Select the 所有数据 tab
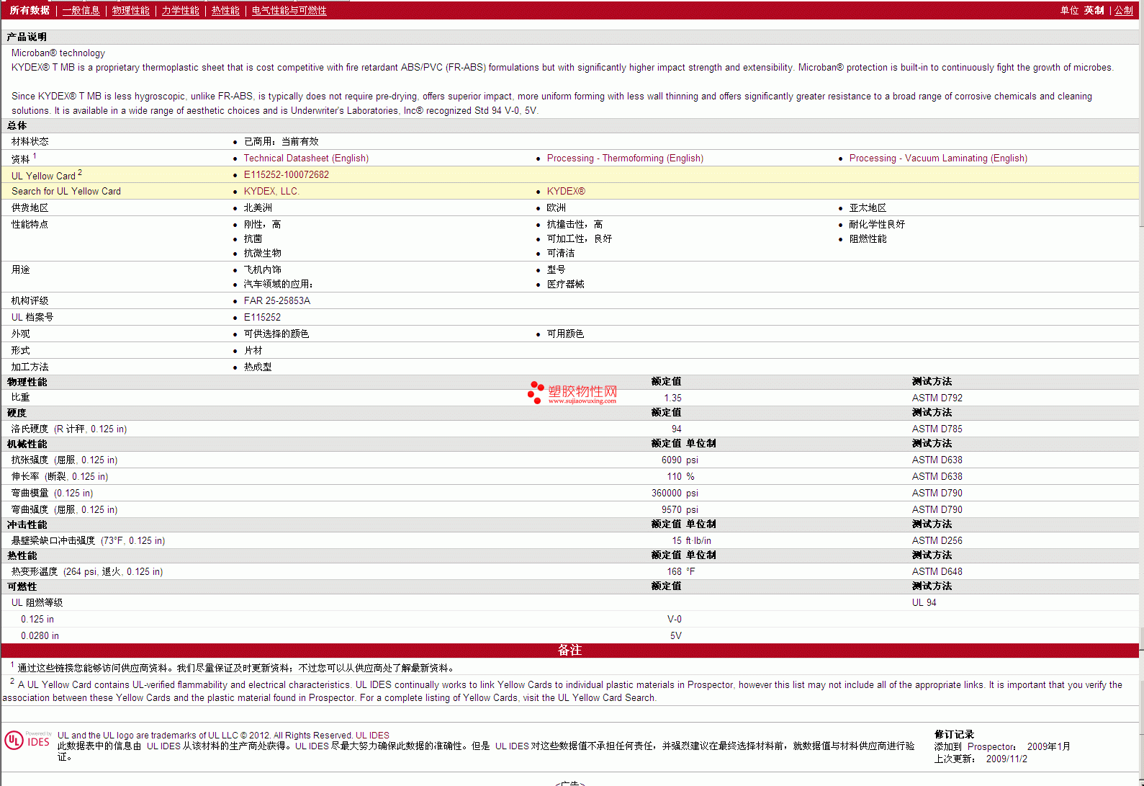The width and height of the screenshot is (1144, 786). (x=30, y=10)
